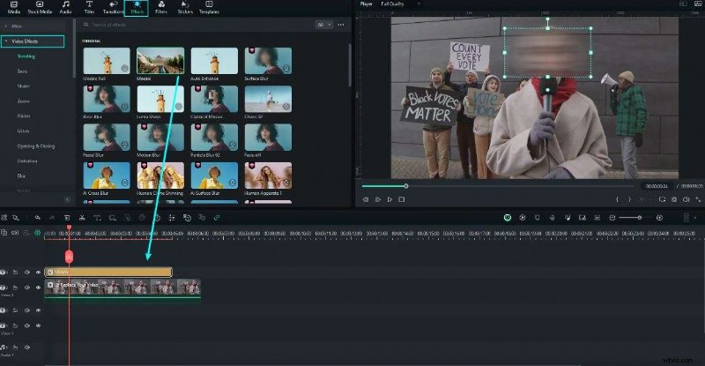Open the player Full Quality dropdown

coord(401,4)
